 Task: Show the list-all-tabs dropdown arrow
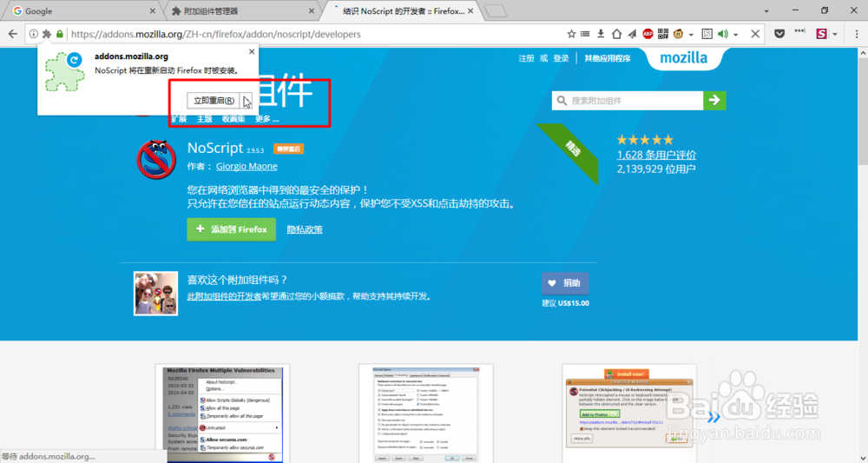click(766, 11)
